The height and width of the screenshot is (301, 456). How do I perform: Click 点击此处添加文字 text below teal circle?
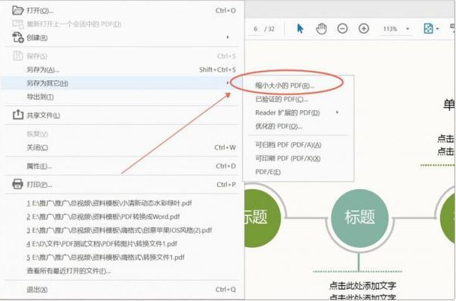click(362, 286)
